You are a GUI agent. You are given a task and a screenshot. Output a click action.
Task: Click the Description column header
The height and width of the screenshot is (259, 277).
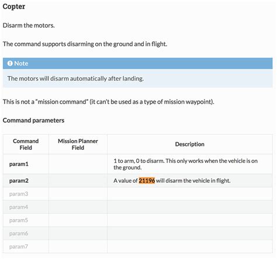pyautogui.click(x=190, y=144)
